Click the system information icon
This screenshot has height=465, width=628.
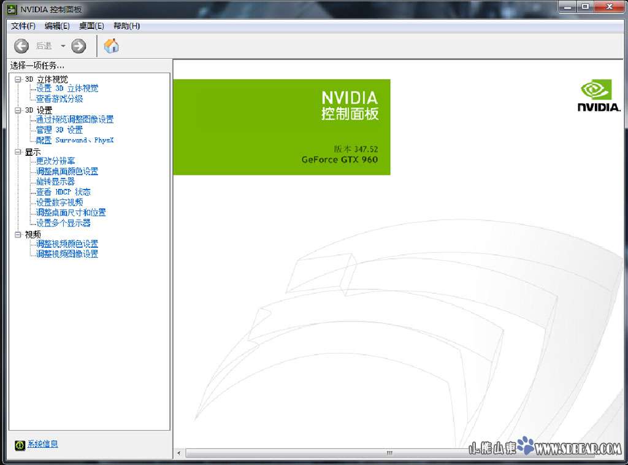[x=20, y=445]
